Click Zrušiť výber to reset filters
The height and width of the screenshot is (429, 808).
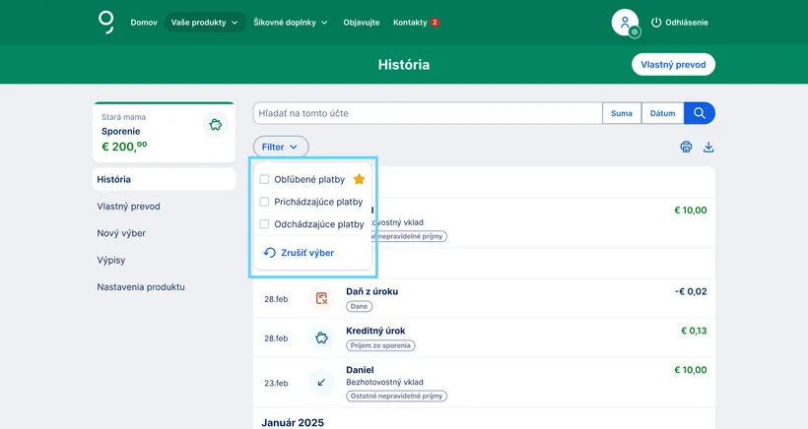tap(300, 253)
